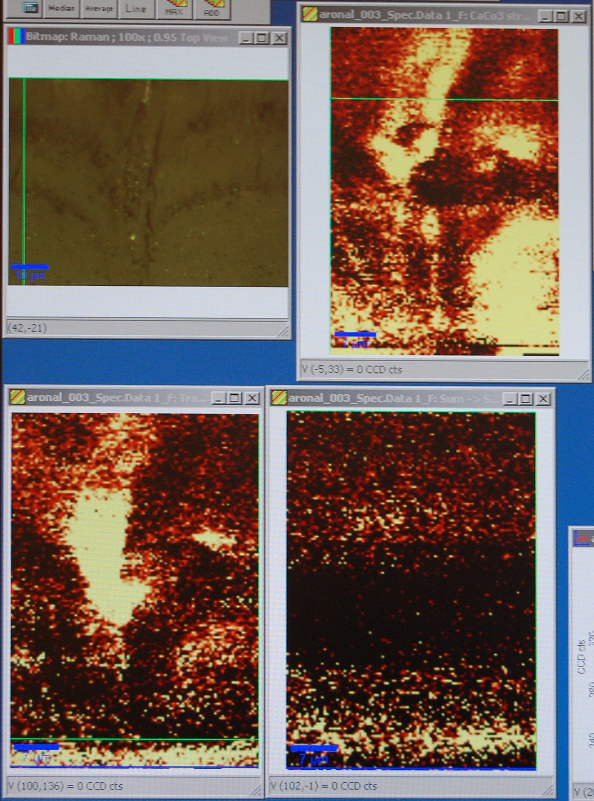Viewport: 594px width, 801px height.
Task: Open the leftmost toolbar window-list icon
Action: coord(30,7)
